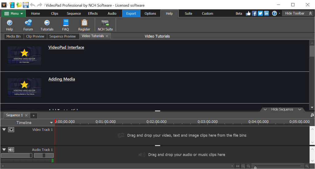
Task: Adjust the Audio Track 1 volume slider
Action: pos(17,156)
